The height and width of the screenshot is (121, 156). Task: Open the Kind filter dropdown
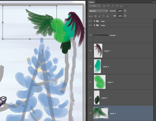click(95, 6)
